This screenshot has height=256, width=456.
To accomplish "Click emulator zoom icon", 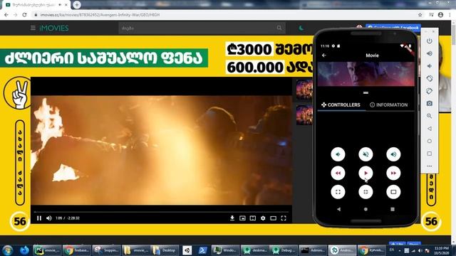I will tap(429, 116).
